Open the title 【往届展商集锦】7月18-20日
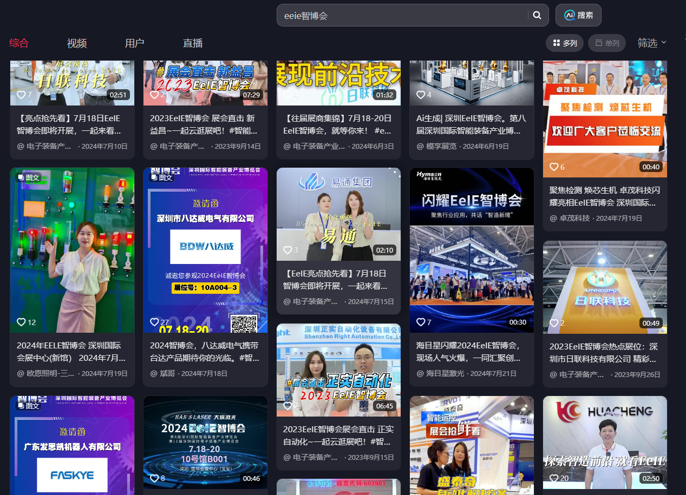 pos(337,124)
